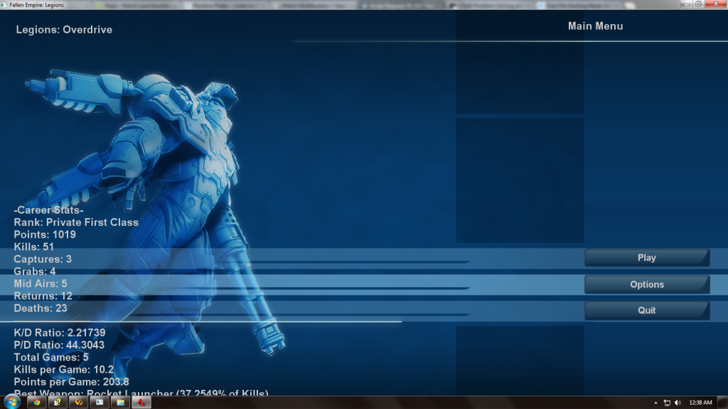Click the Total Games: 5 line

point(51,357)
